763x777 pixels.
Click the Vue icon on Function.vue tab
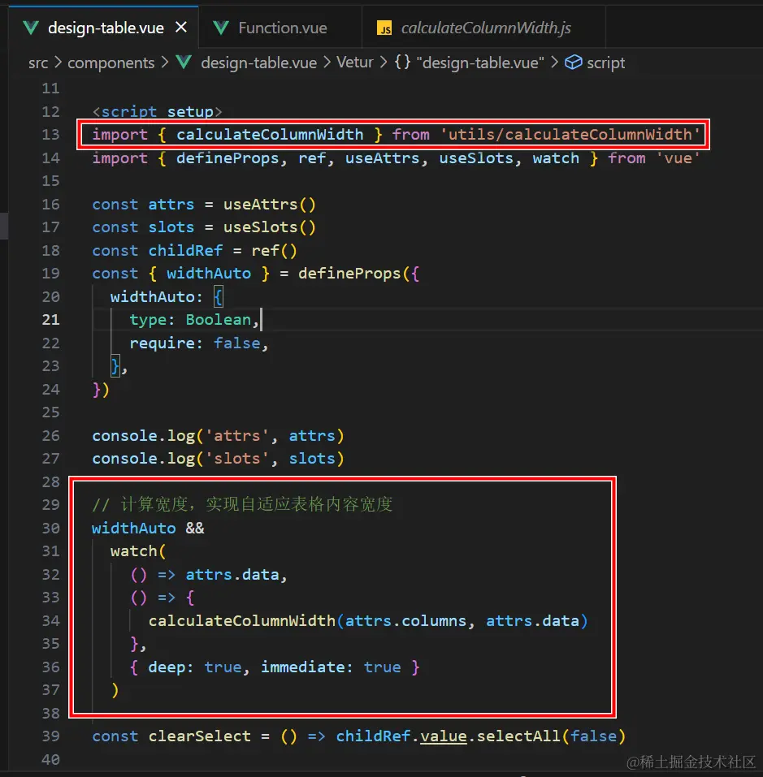tap(221, 28)
